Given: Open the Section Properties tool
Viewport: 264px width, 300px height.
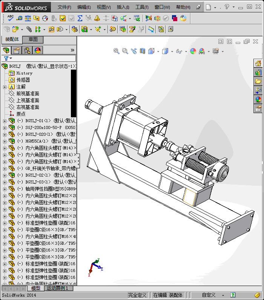Looking at the screenshot, I should [x=37, y=18].
